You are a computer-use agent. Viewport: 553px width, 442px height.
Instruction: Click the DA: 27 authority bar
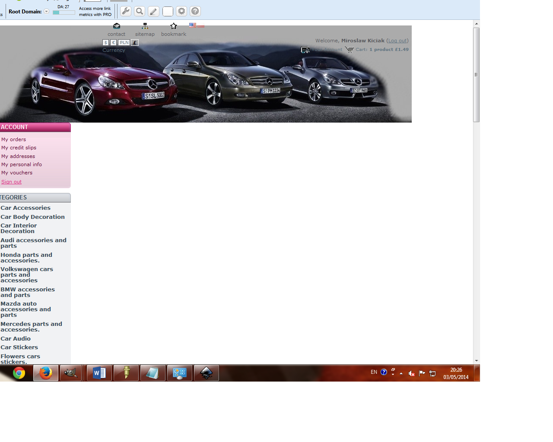click(x=64, y=13)
